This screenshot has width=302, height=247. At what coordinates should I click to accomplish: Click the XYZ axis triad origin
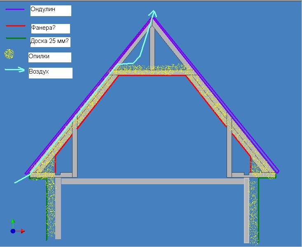[13, 231]
